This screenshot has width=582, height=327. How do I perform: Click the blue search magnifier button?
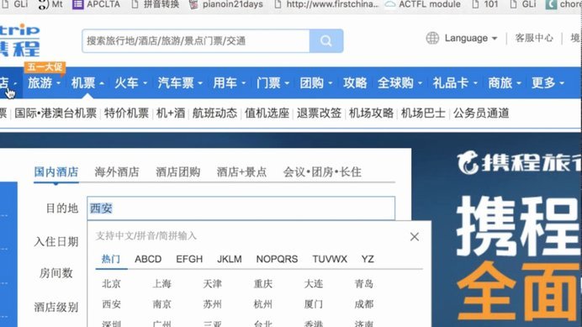[x=326, y=41]
